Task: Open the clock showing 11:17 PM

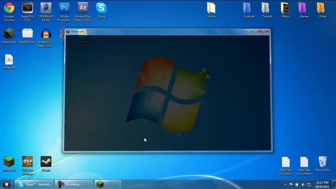Action: tap(322, 184)
